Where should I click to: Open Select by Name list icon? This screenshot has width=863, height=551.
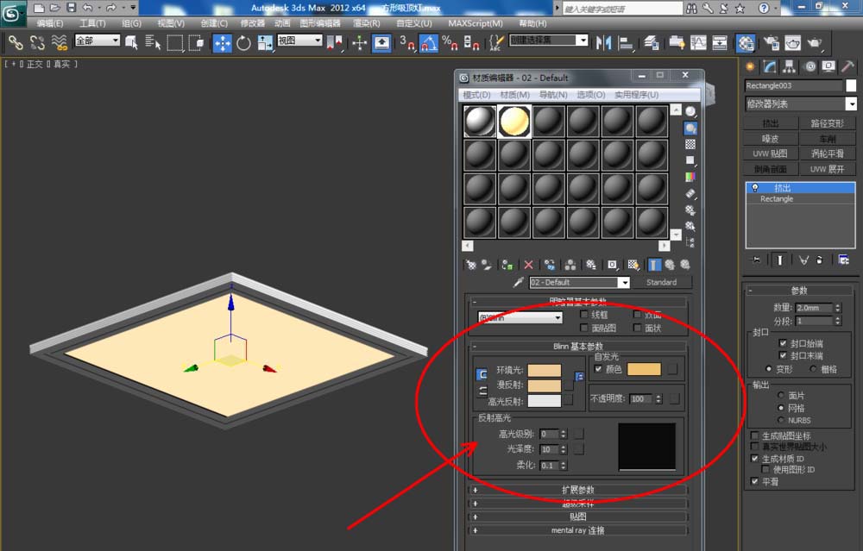tap(153, 42)
